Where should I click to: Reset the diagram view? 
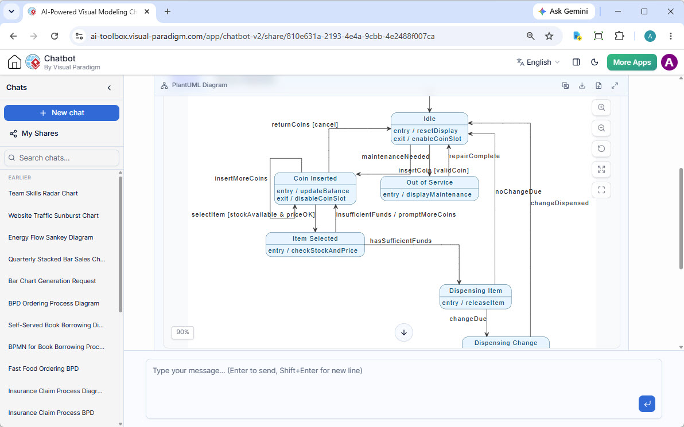[x=601, y=148]
